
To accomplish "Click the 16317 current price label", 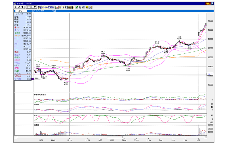I will pyautogui.click(x=210, y=74).
